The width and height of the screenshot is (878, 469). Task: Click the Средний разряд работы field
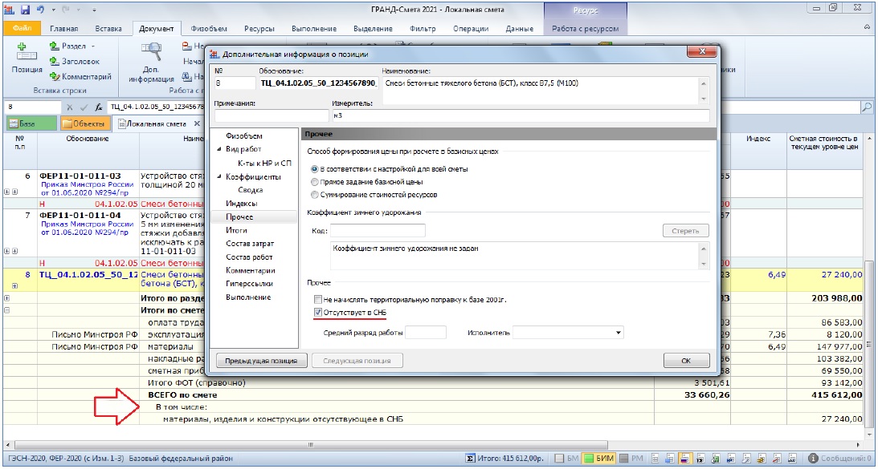(426, 333)
